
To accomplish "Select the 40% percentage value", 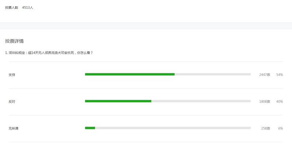I will pos(280,102).
